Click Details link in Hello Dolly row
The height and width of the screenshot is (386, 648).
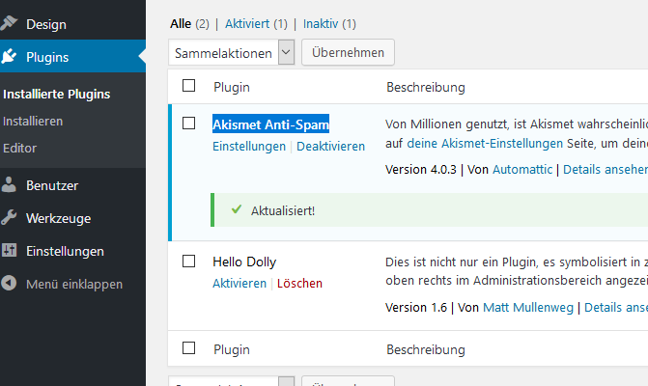pos(616,307)
